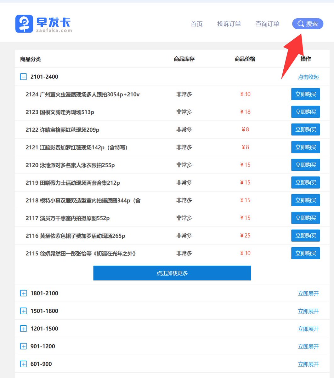
Task: Click the 601-900 category label
Action: (x=41, y=364)
